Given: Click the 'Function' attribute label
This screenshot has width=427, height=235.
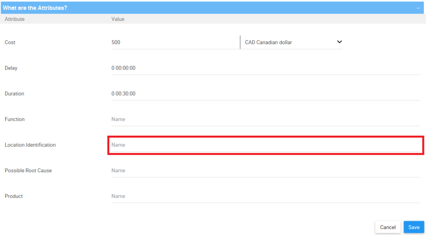Looking at the screenshot, I should 15,119.
